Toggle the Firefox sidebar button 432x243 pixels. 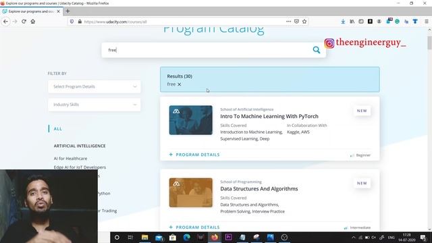point(361,22)
